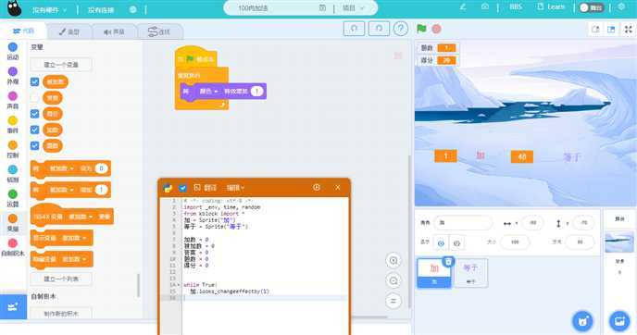Open the edit dropdown in the Python panel
The image size is (637, 335).
point(235,188)
